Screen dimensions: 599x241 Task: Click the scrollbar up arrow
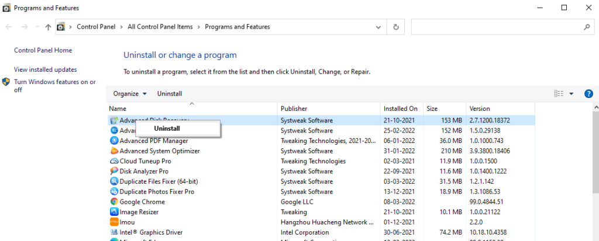point(596,106)
